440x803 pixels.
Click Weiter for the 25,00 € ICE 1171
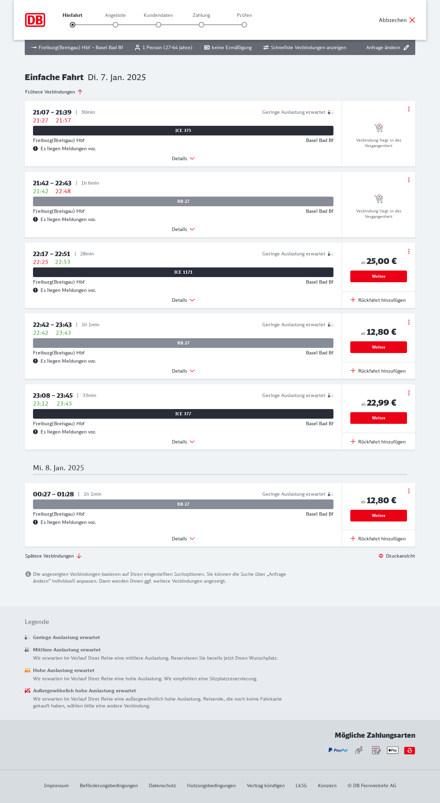378,276
